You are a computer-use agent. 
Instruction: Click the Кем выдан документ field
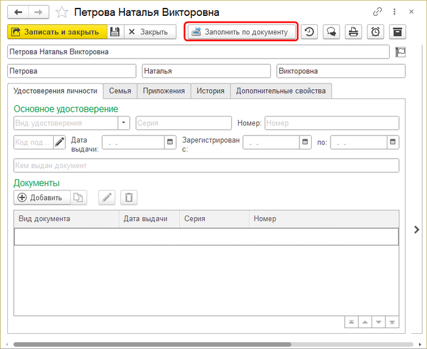[206, 165]
